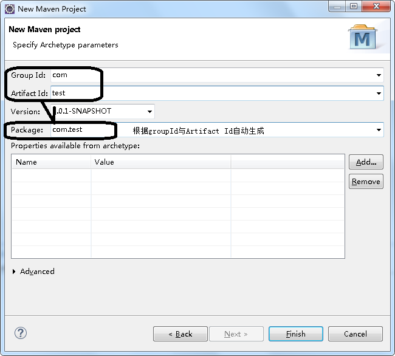Click the 'Version:' label

point(26,112)
